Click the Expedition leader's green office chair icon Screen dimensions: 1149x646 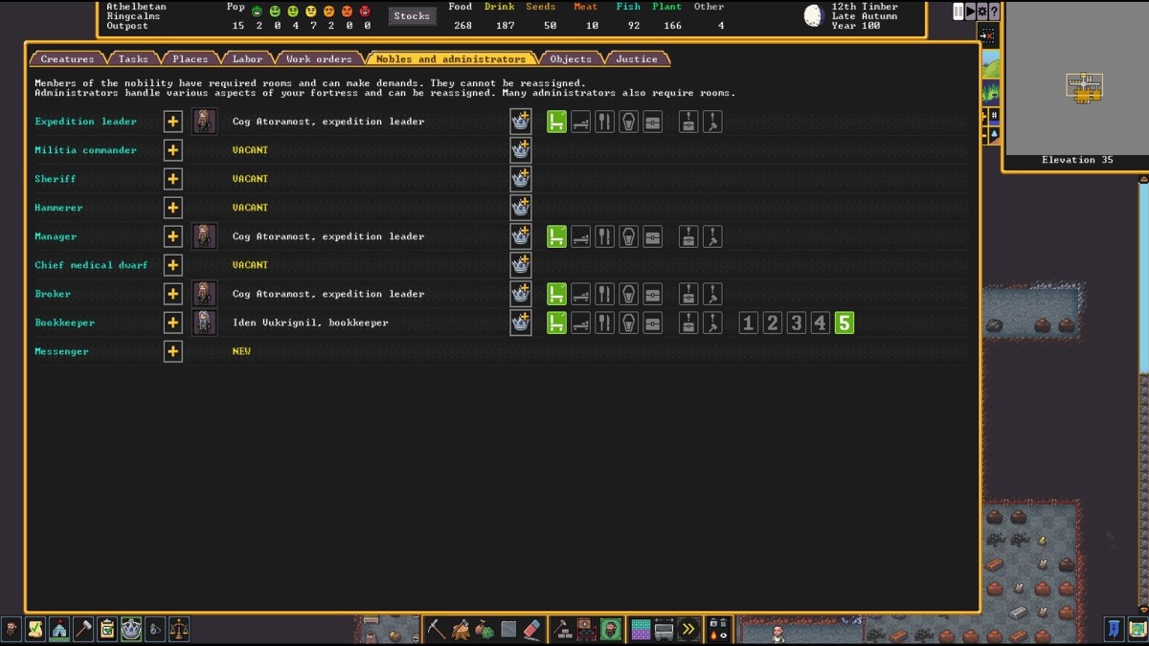click(x=556, y=122)
